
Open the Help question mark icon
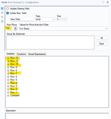[2, 21]
